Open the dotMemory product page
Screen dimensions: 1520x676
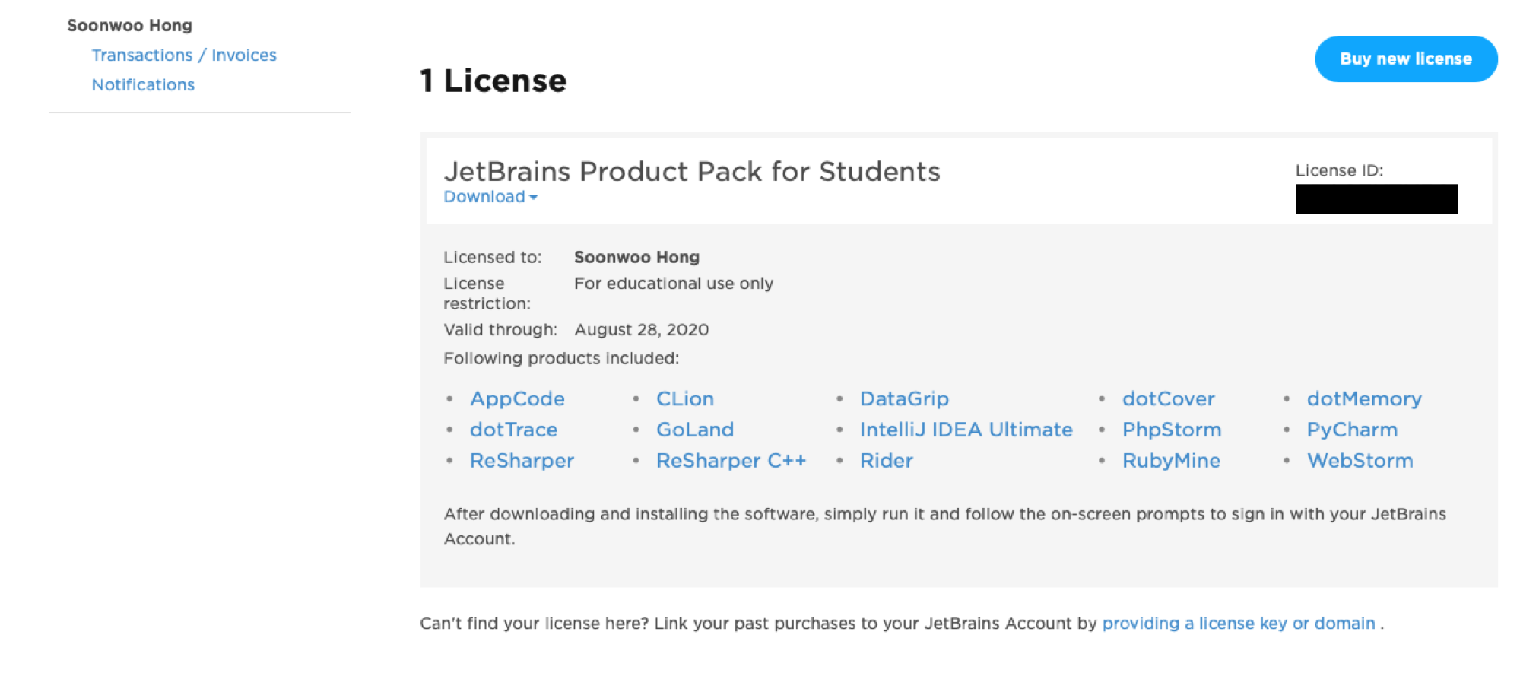pos(1364,398)
